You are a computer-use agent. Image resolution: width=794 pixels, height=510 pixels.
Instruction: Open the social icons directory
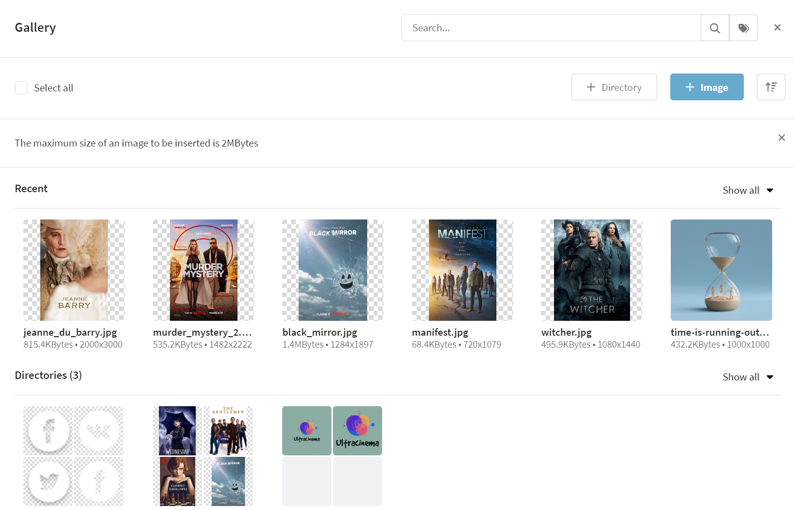pos(74,456)
